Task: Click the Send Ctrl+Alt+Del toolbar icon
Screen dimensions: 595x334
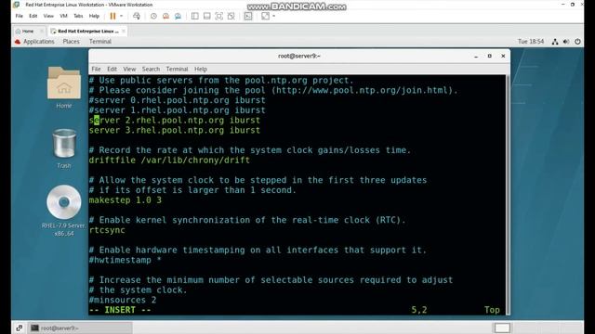Action: tap(137, 16)
